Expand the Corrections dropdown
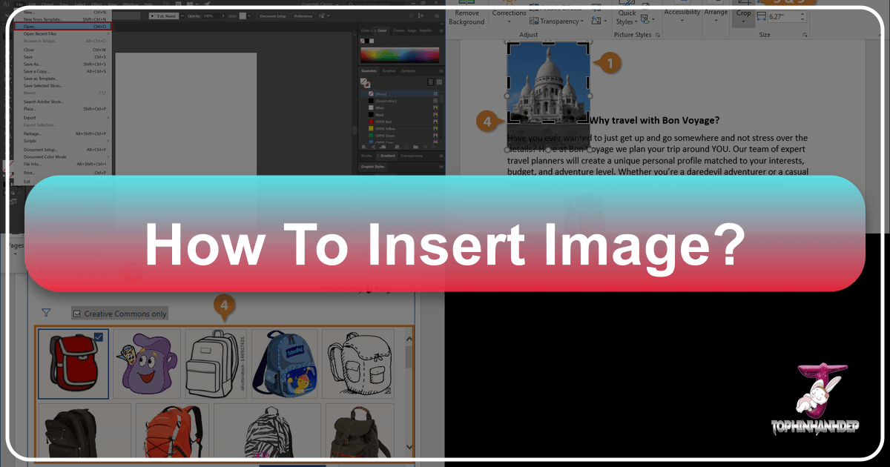890x467 pixels. (509, 21)
